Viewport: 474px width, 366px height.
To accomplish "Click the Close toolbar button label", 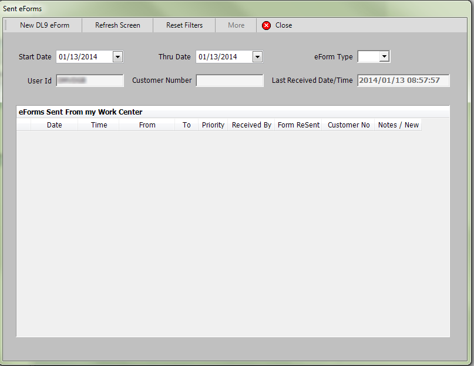I will point(284,25).
